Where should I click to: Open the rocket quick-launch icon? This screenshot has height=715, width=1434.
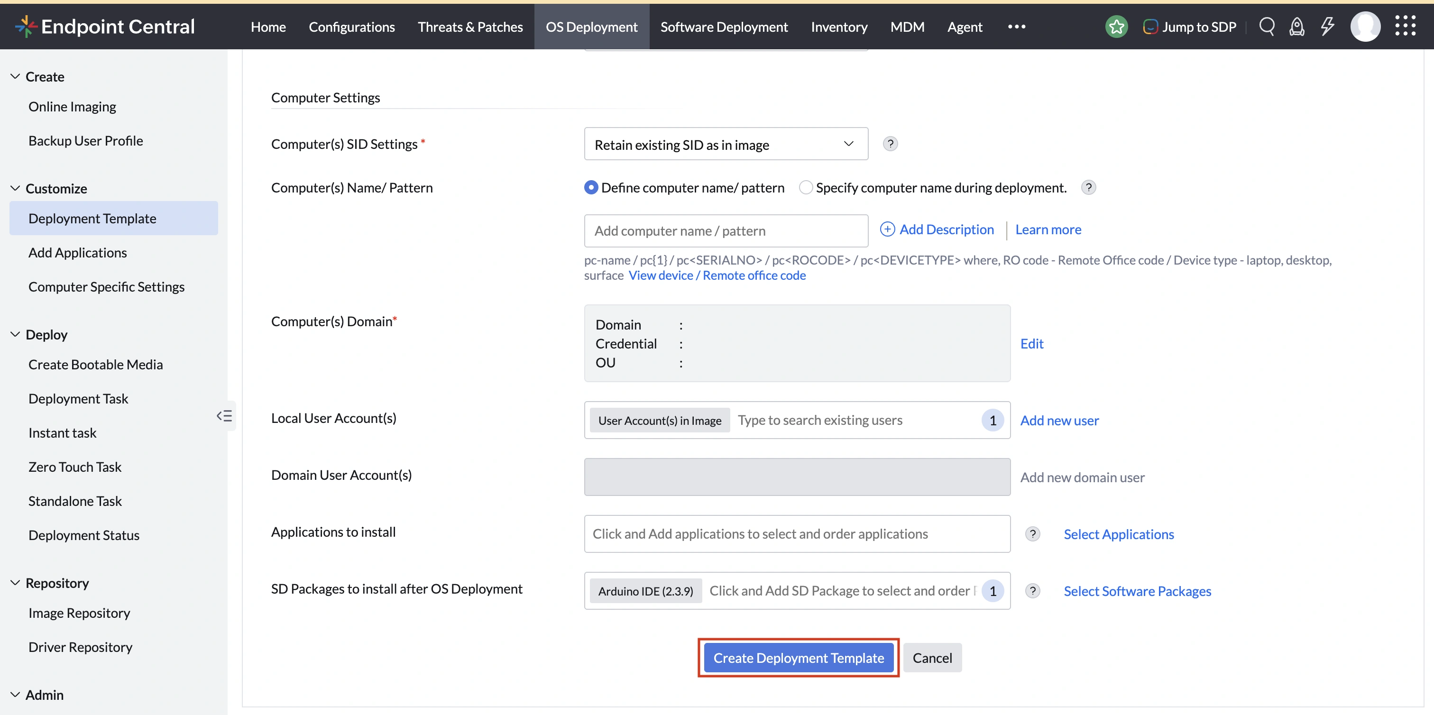(1296, 26)
